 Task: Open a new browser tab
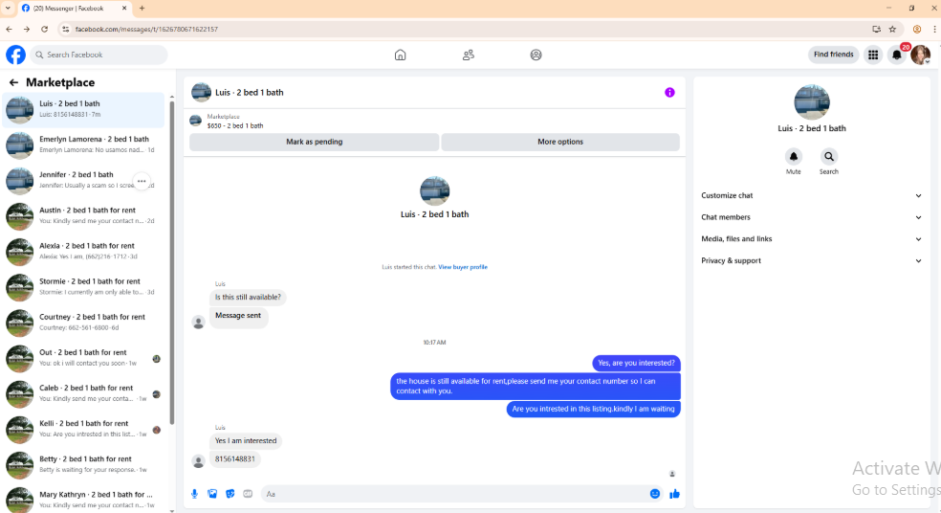point(142,9)
